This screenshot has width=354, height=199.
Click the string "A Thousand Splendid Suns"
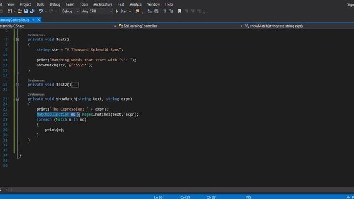pyautogui.click(x=93, y=50)
